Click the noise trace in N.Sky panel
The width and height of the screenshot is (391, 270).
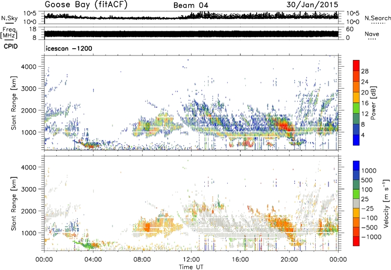(191, 17)
